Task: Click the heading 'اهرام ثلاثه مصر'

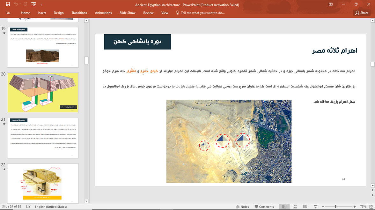Action: tap(334, 51)
